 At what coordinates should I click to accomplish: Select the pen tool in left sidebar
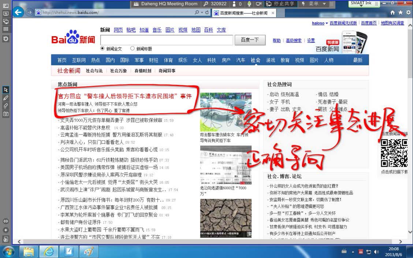point(5,98)
